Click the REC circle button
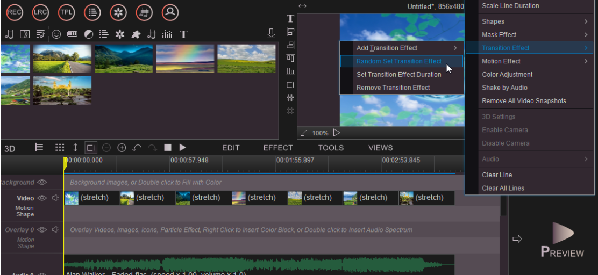Screen dimensions: 598x275 [15, 12]
